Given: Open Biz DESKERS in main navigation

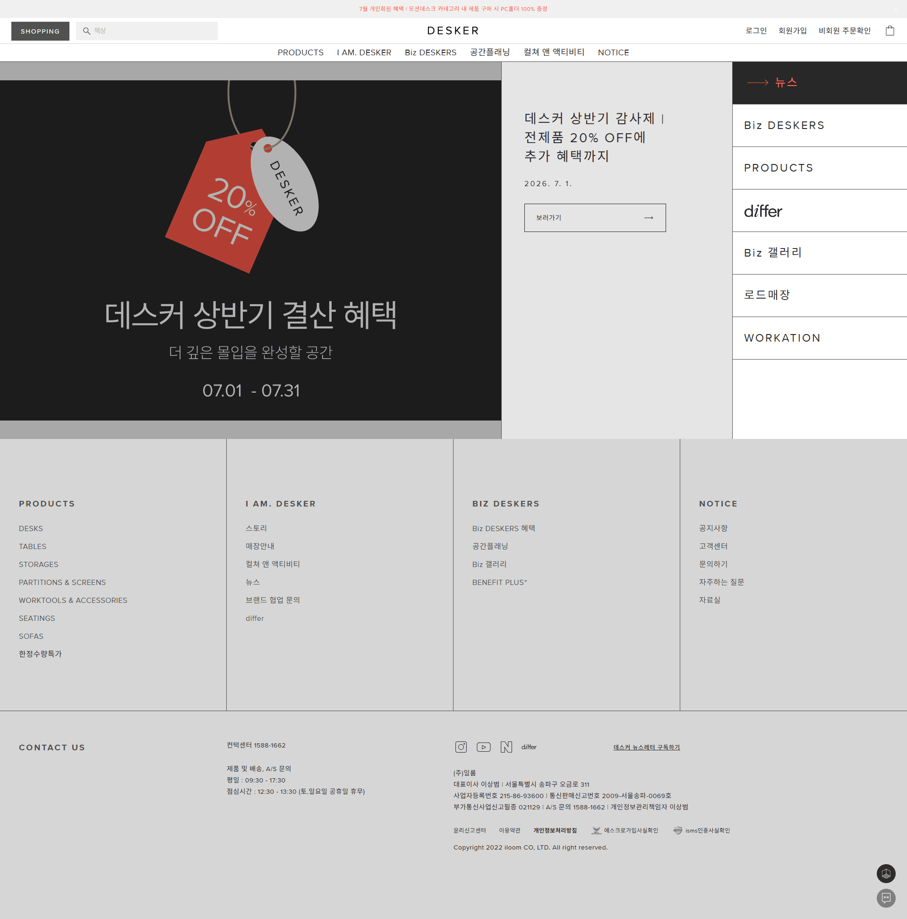Looking at the screenshot, I should tap(430, 52).
